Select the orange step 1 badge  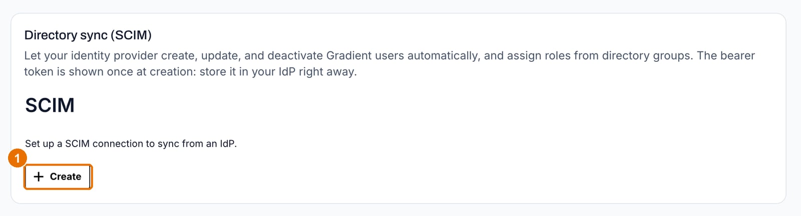pos(18,159)
